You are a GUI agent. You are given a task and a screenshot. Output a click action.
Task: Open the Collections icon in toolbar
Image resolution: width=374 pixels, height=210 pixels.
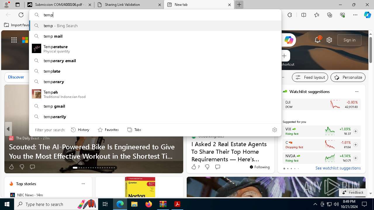(x=330, y=15)
